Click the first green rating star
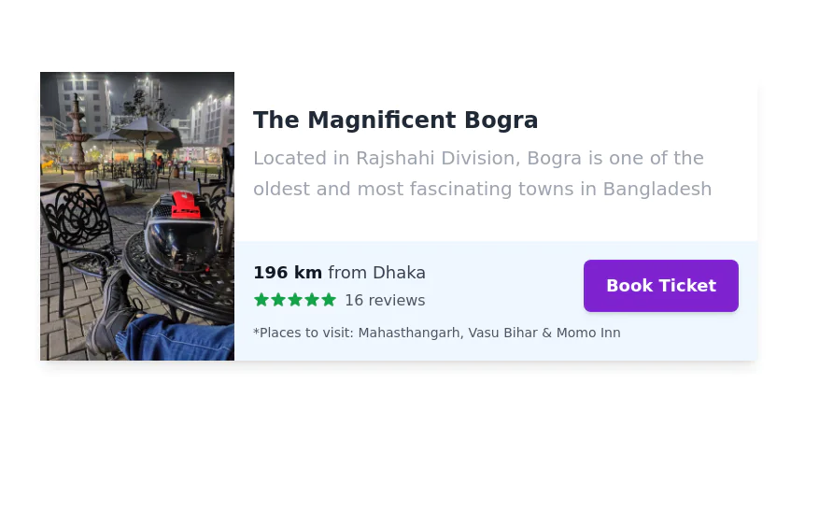The width and height of the screenshot is (819, 525). coord(261,300)
